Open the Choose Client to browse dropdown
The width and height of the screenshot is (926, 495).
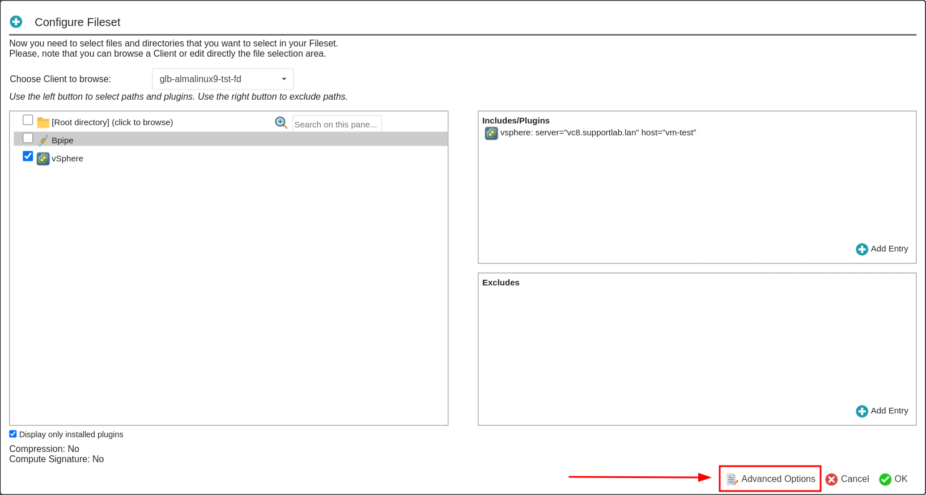tap(223, 79)
